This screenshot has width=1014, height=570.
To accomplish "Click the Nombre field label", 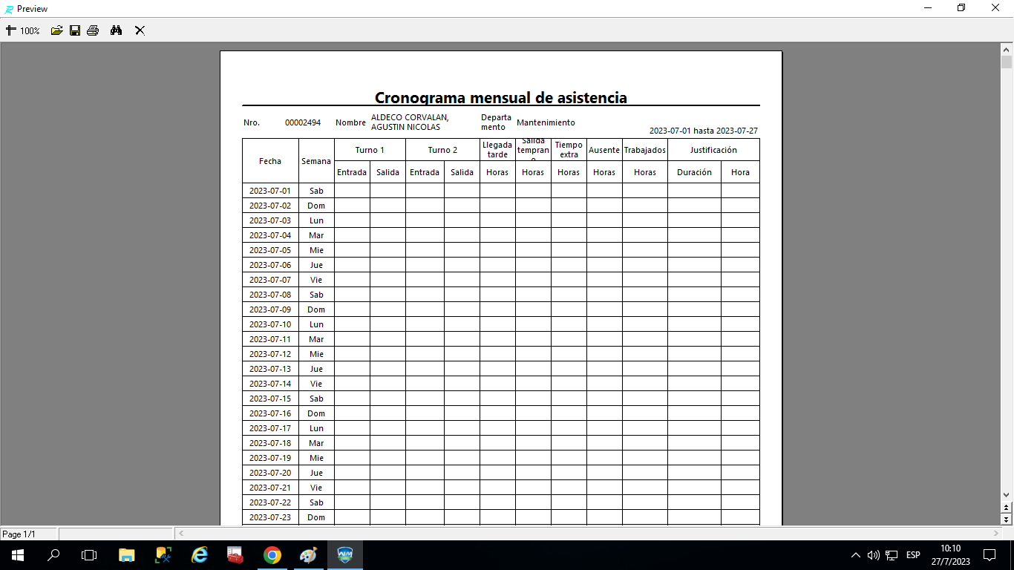I will click(x=350, y=122).
